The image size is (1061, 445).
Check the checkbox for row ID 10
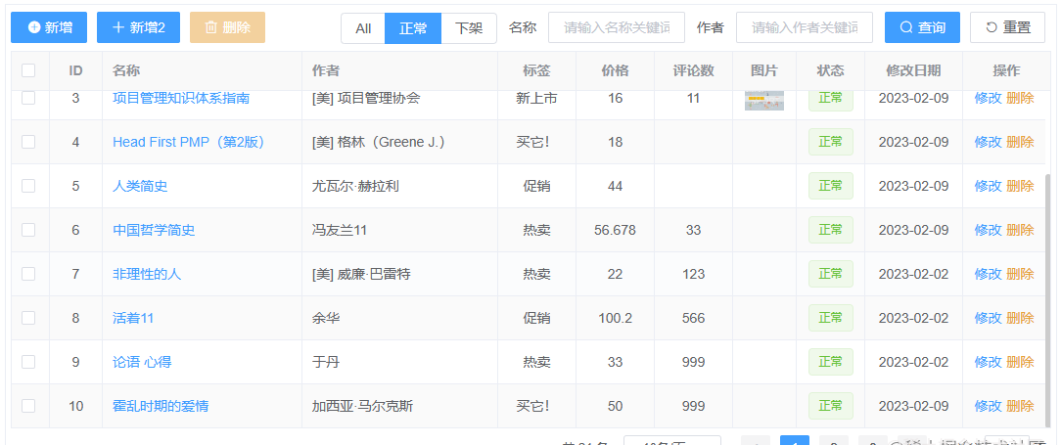tap(28, 406)
